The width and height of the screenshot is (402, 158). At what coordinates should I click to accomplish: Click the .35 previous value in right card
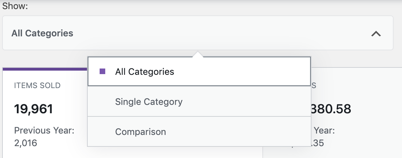click(317, 143)
